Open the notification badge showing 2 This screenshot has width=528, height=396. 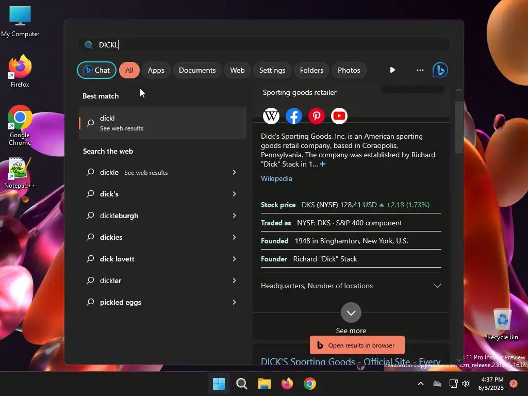pos(513,384)
